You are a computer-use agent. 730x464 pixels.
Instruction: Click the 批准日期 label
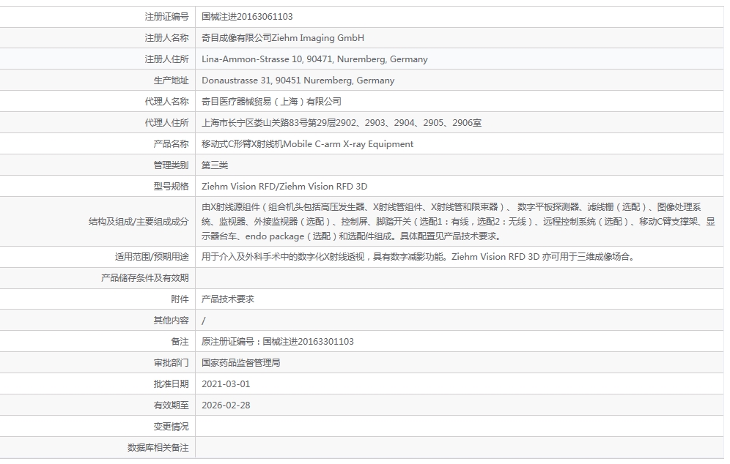(x=171, y=384)
